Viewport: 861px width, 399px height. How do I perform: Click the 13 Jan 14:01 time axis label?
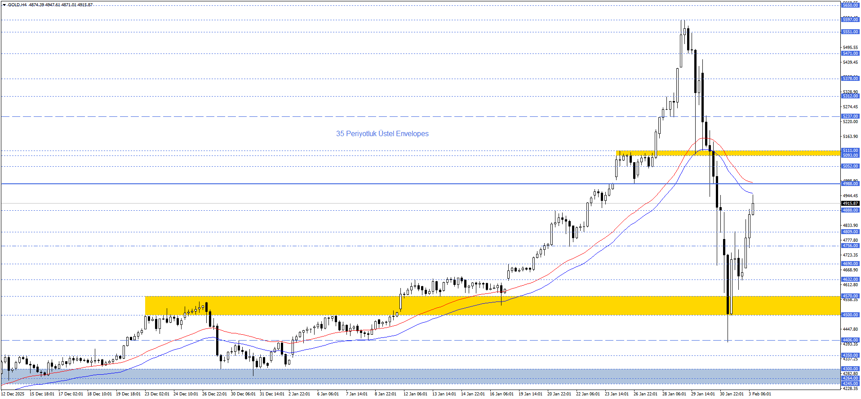tap(444, 394)
